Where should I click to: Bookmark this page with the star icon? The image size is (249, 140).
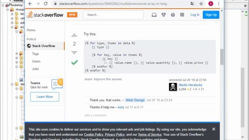[201, 3]
